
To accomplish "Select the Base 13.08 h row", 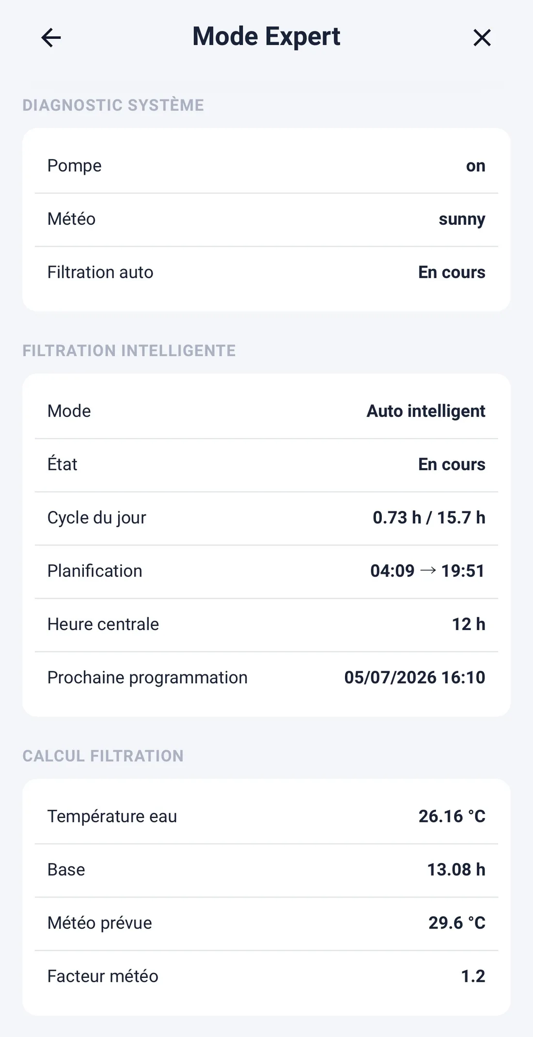I will [x=266, y=870].
